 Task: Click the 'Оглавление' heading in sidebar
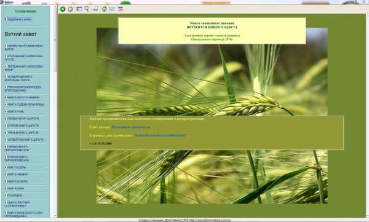point(25,11)
